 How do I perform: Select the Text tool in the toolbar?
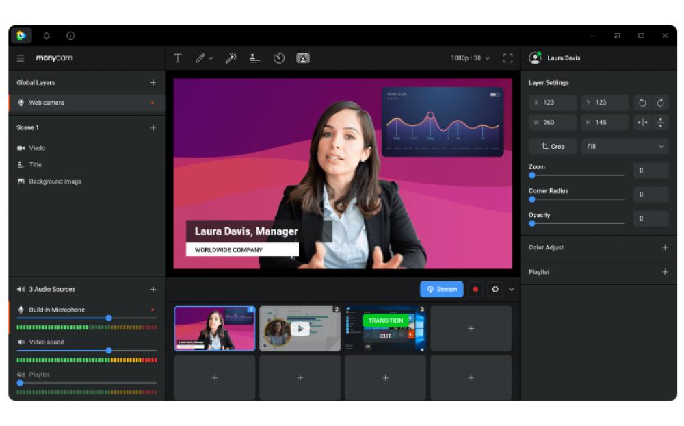178,58
